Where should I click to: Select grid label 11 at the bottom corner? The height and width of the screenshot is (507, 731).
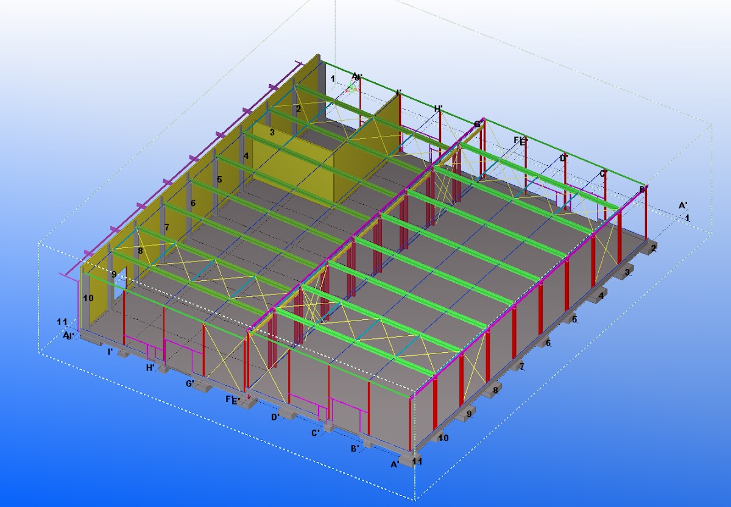[417, 462]
